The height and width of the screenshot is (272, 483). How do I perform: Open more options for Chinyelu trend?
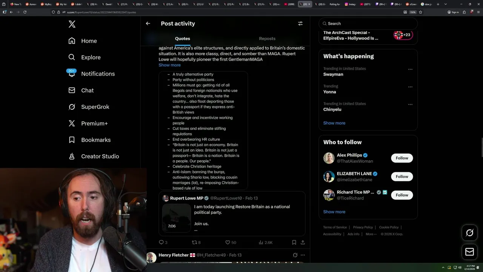[x=410, y=105]
